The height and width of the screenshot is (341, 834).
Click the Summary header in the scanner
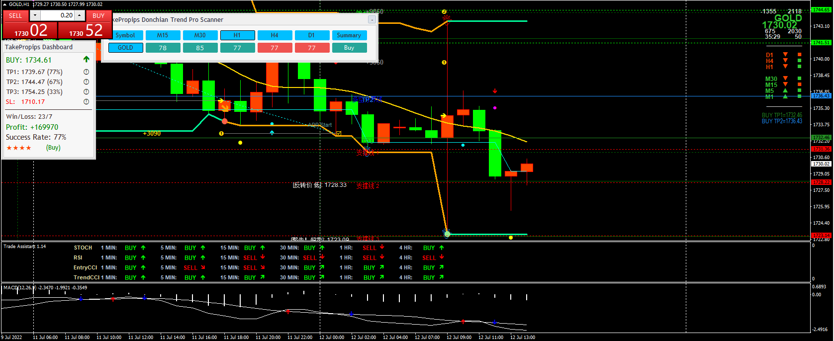pos(349,35)
